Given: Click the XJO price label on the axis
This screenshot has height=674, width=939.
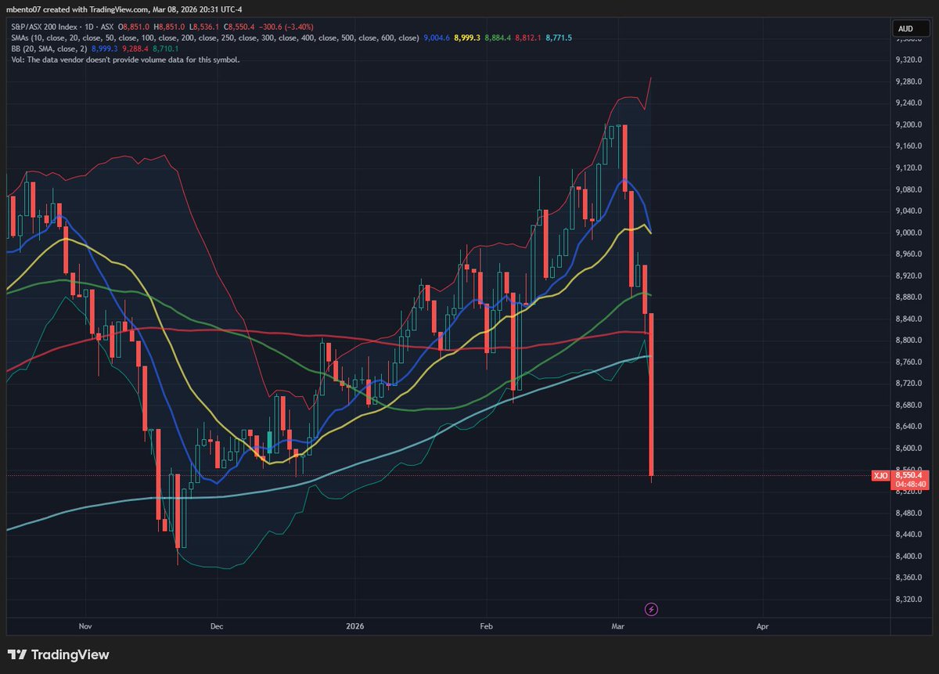Looking at the screenshot, I should (880, 475).
